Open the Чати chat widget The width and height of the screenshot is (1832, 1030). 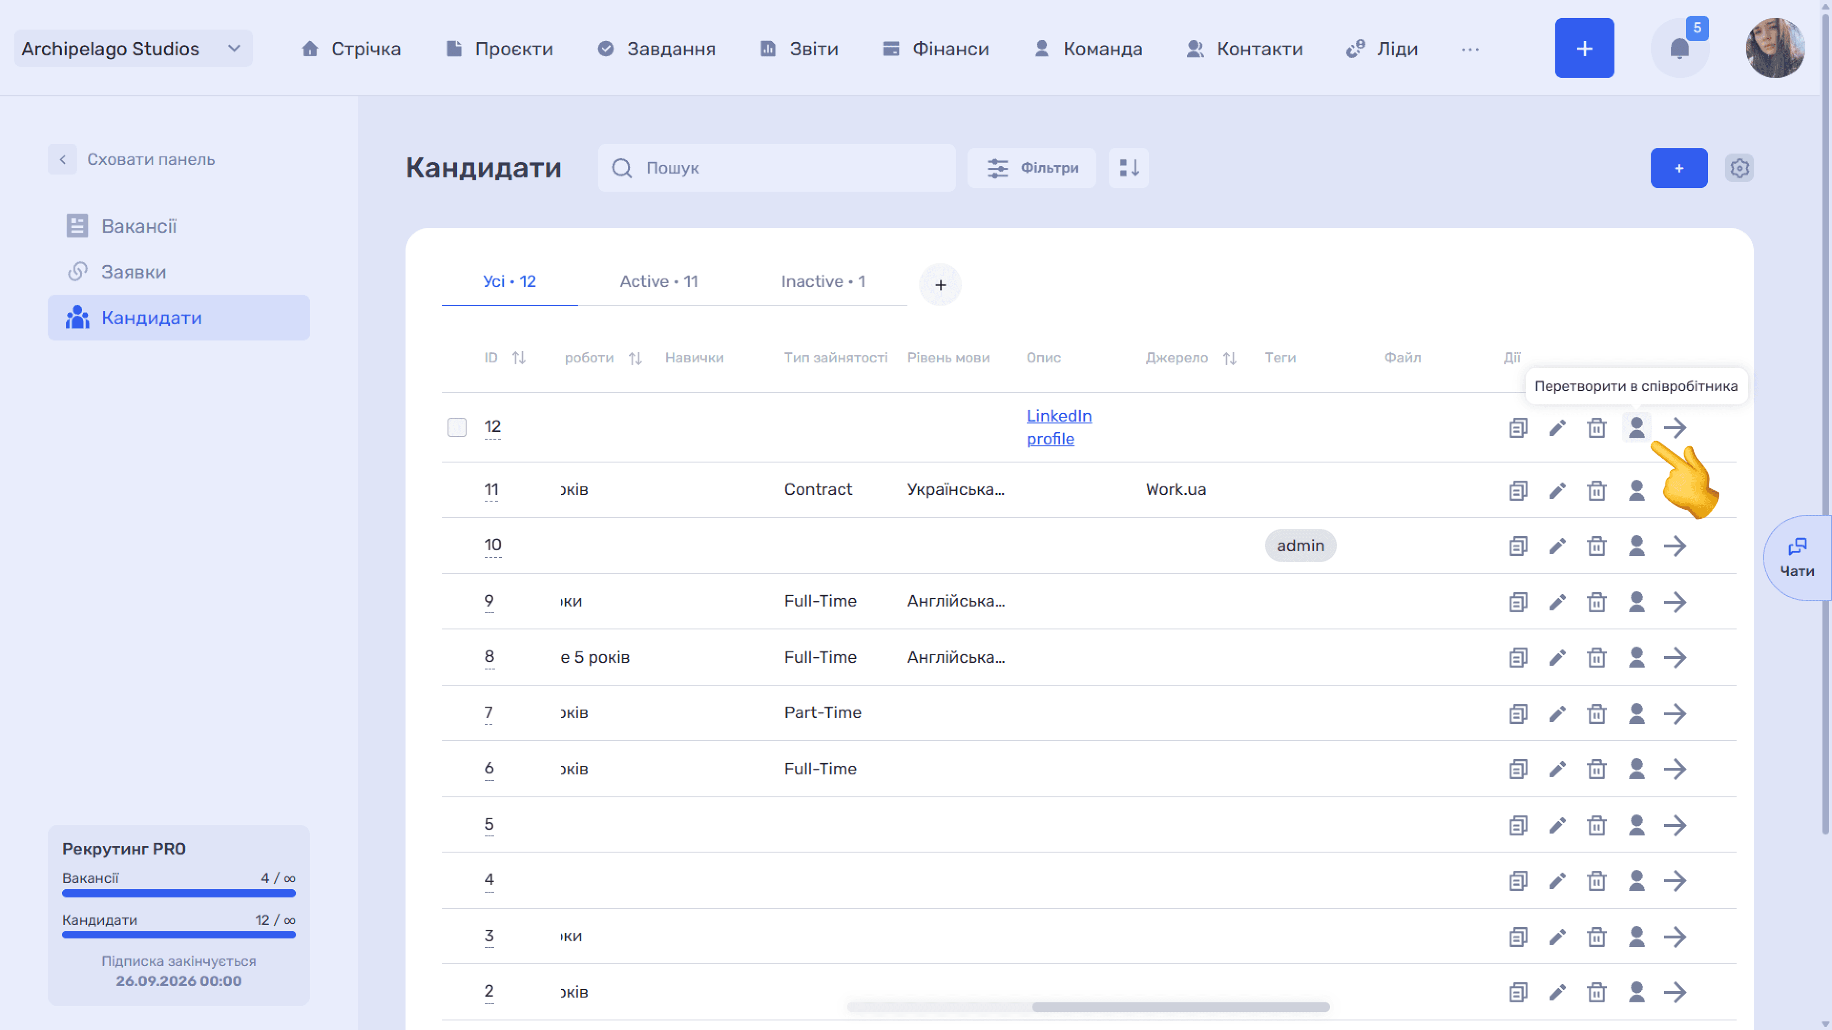1797,557
